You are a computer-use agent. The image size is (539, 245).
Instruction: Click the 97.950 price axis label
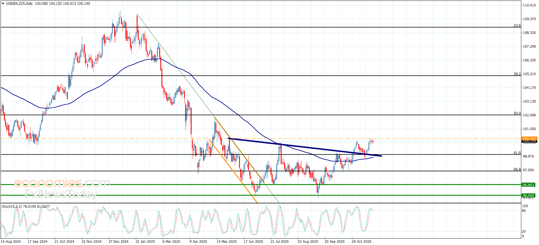pyautogui.click(x=528, y=170)
